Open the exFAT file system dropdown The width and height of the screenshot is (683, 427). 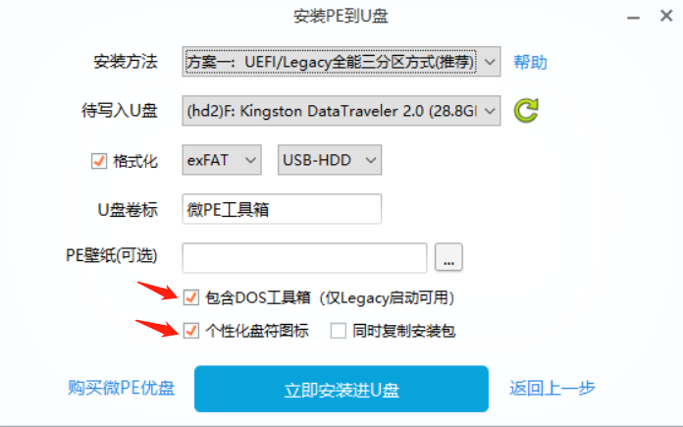coord(222,160)
